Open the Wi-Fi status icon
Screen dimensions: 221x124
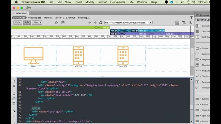click(x=194, y=2)
